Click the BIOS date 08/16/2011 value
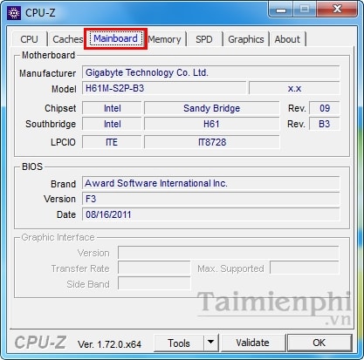364x360 pixels. [210, 214]
